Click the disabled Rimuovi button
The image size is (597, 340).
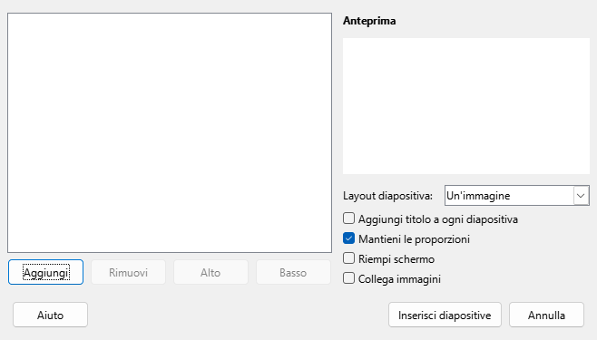coord(128,272)
